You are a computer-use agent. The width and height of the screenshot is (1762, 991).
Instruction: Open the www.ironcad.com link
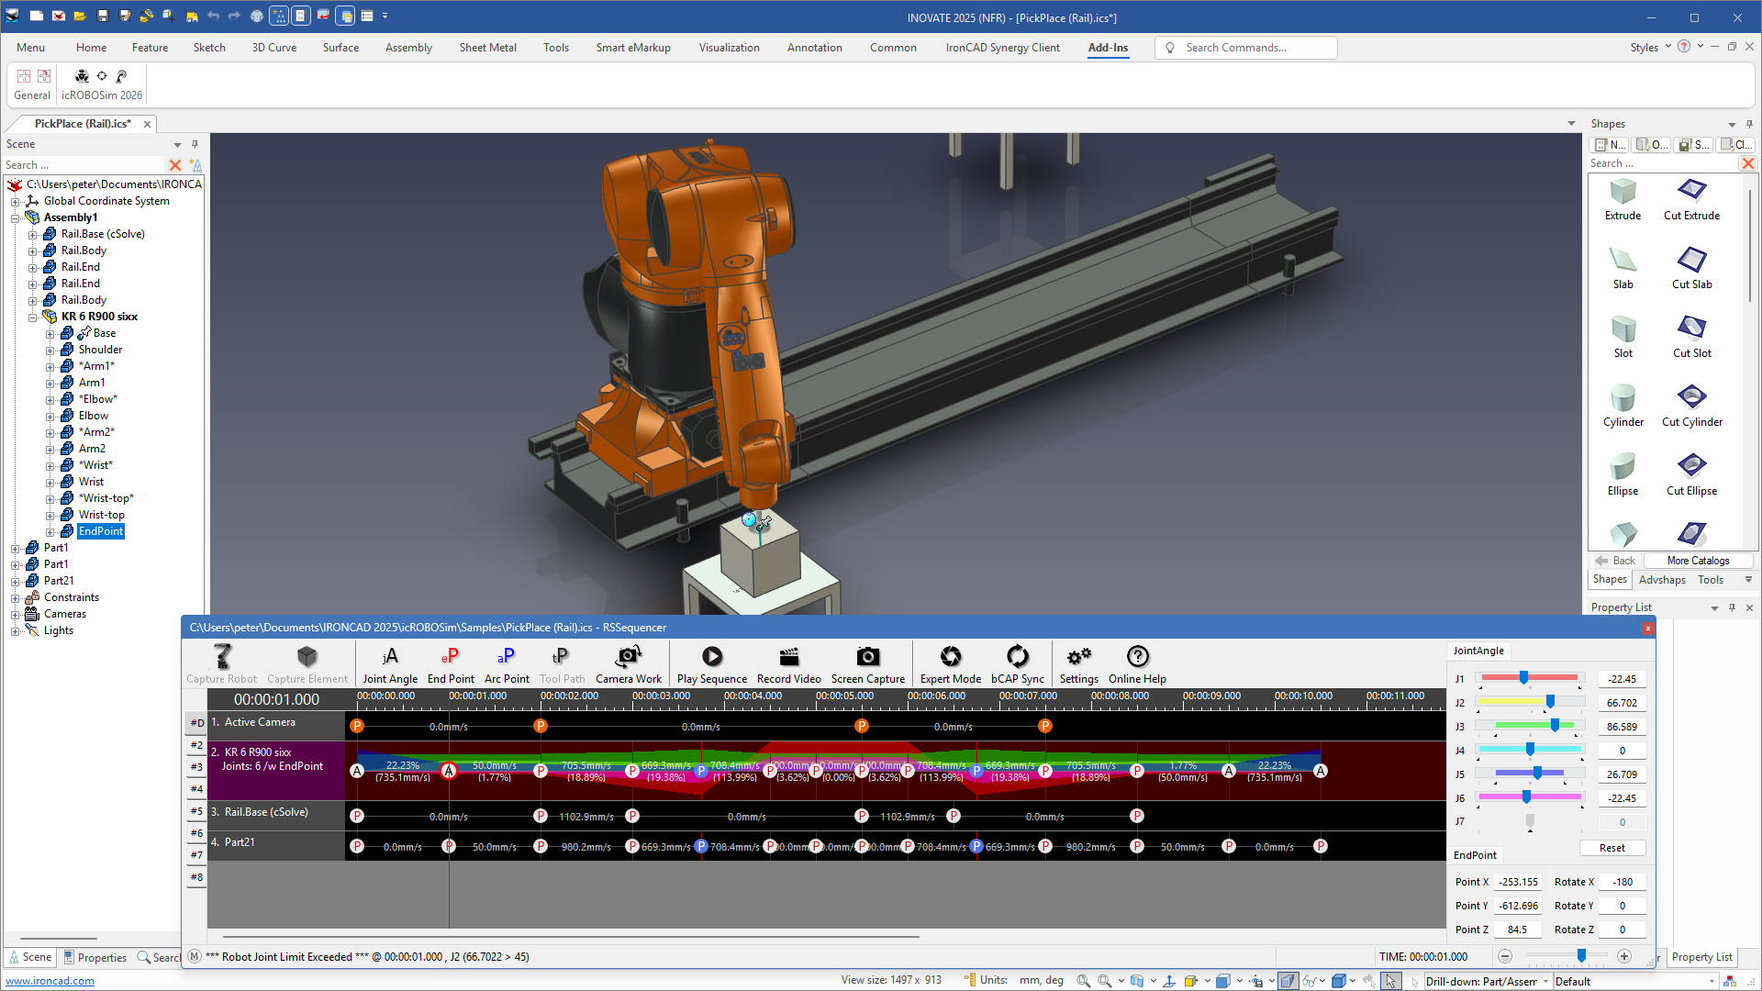pos(50,981)
